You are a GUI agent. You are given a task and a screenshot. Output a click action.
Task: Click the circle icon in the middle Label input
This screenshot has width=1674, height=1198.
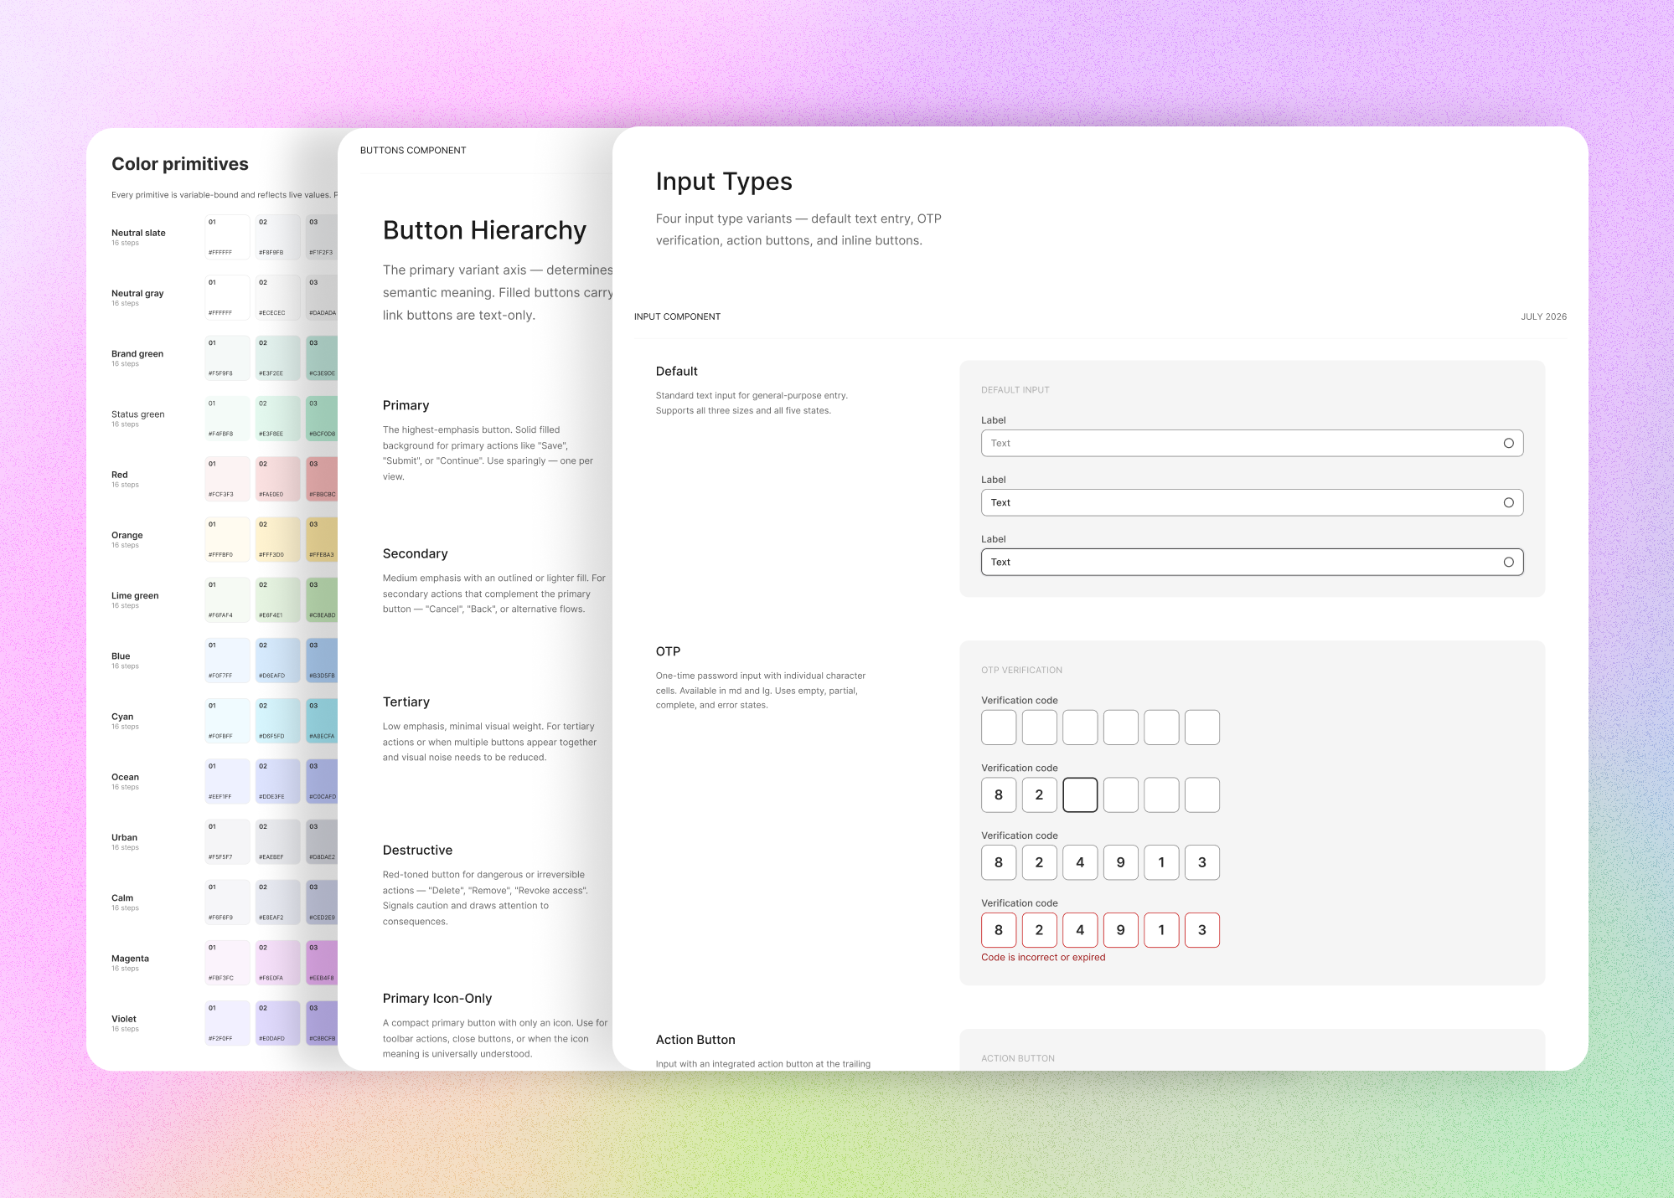tap(1508, 502)
